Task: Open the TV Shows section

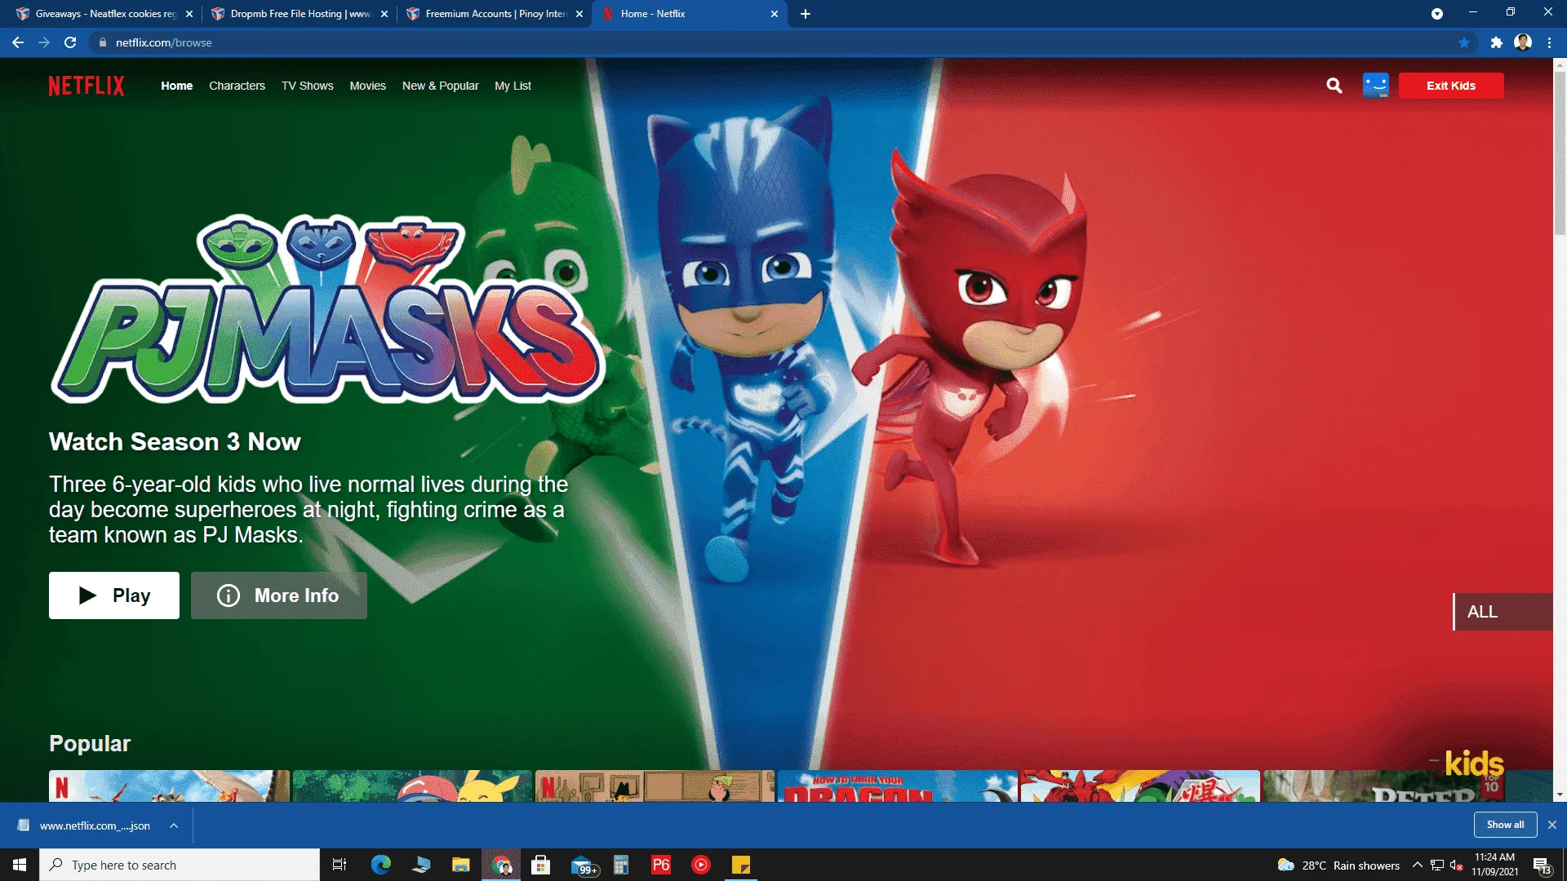Action: pos(308,86)
